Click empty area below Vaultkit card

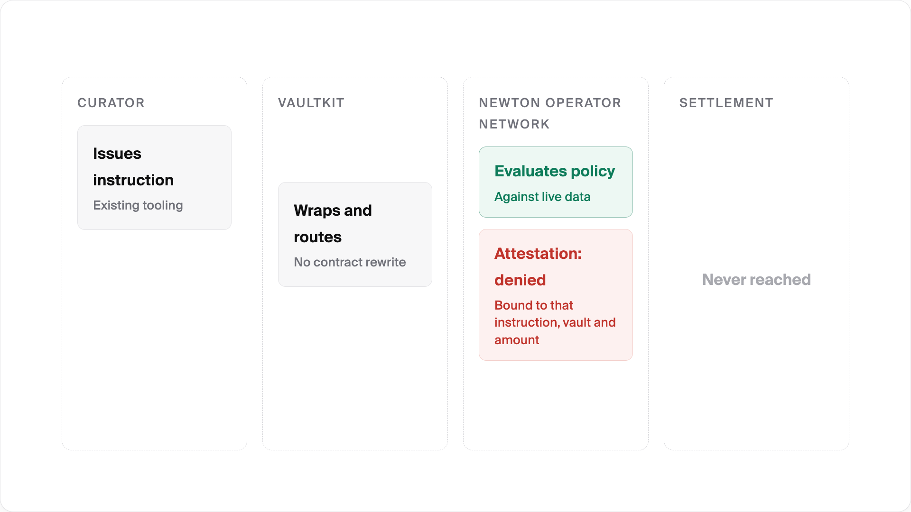coord(355,367)
